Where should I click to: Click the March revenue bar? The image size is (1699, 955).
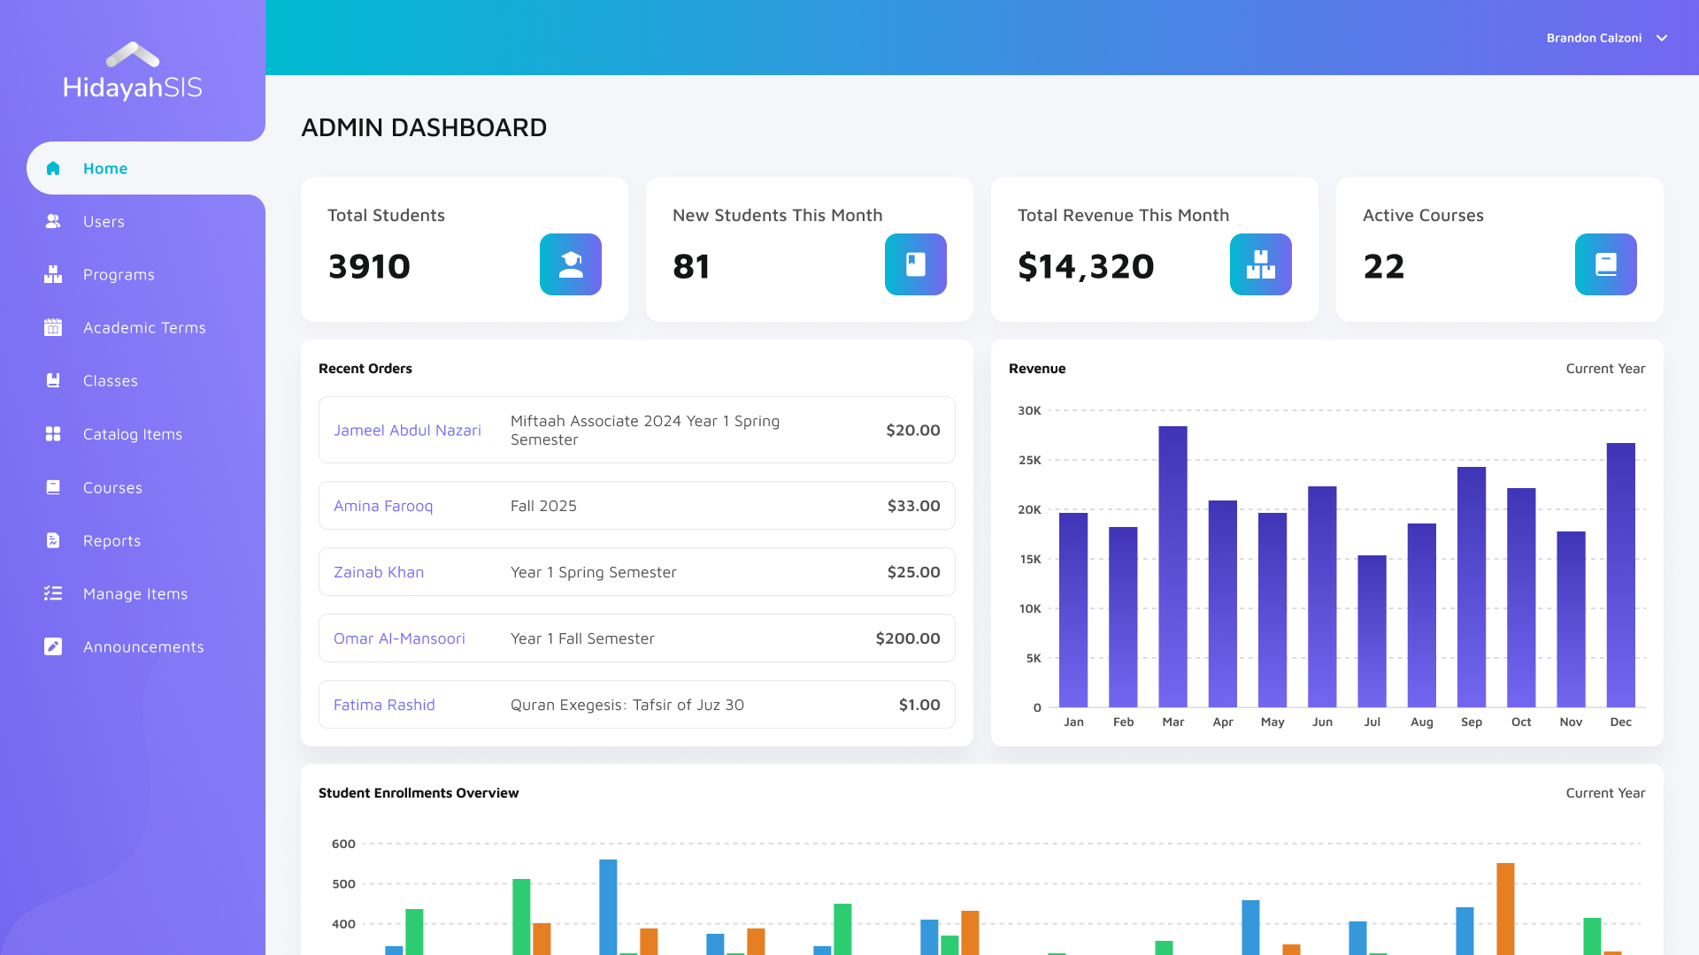click(x=1172, y=566)
